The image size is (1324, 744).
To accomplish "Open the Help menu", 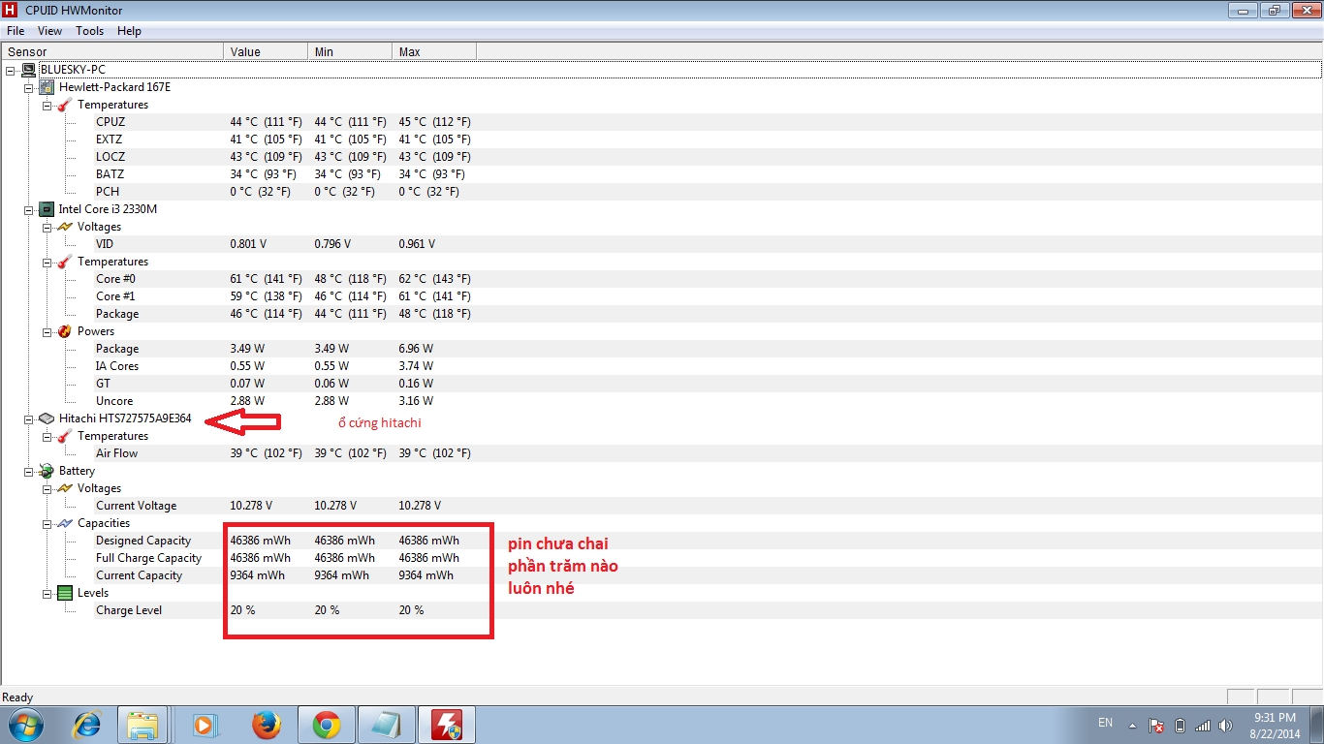I will coord(129,31).
